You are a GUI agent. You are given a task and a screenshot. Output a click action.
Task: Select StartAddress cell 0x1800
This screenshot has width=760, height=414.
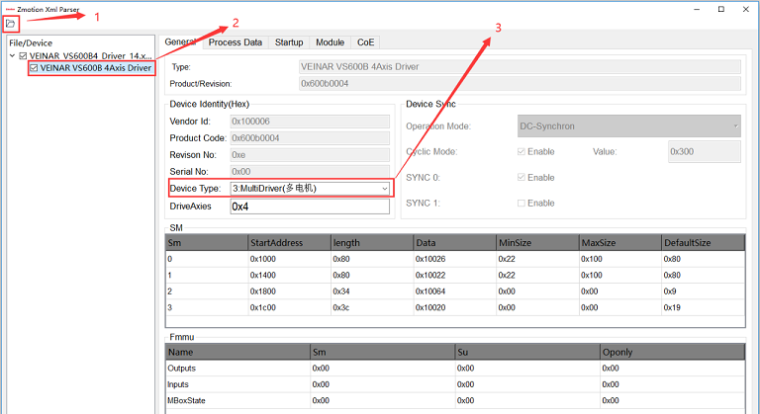289,291
